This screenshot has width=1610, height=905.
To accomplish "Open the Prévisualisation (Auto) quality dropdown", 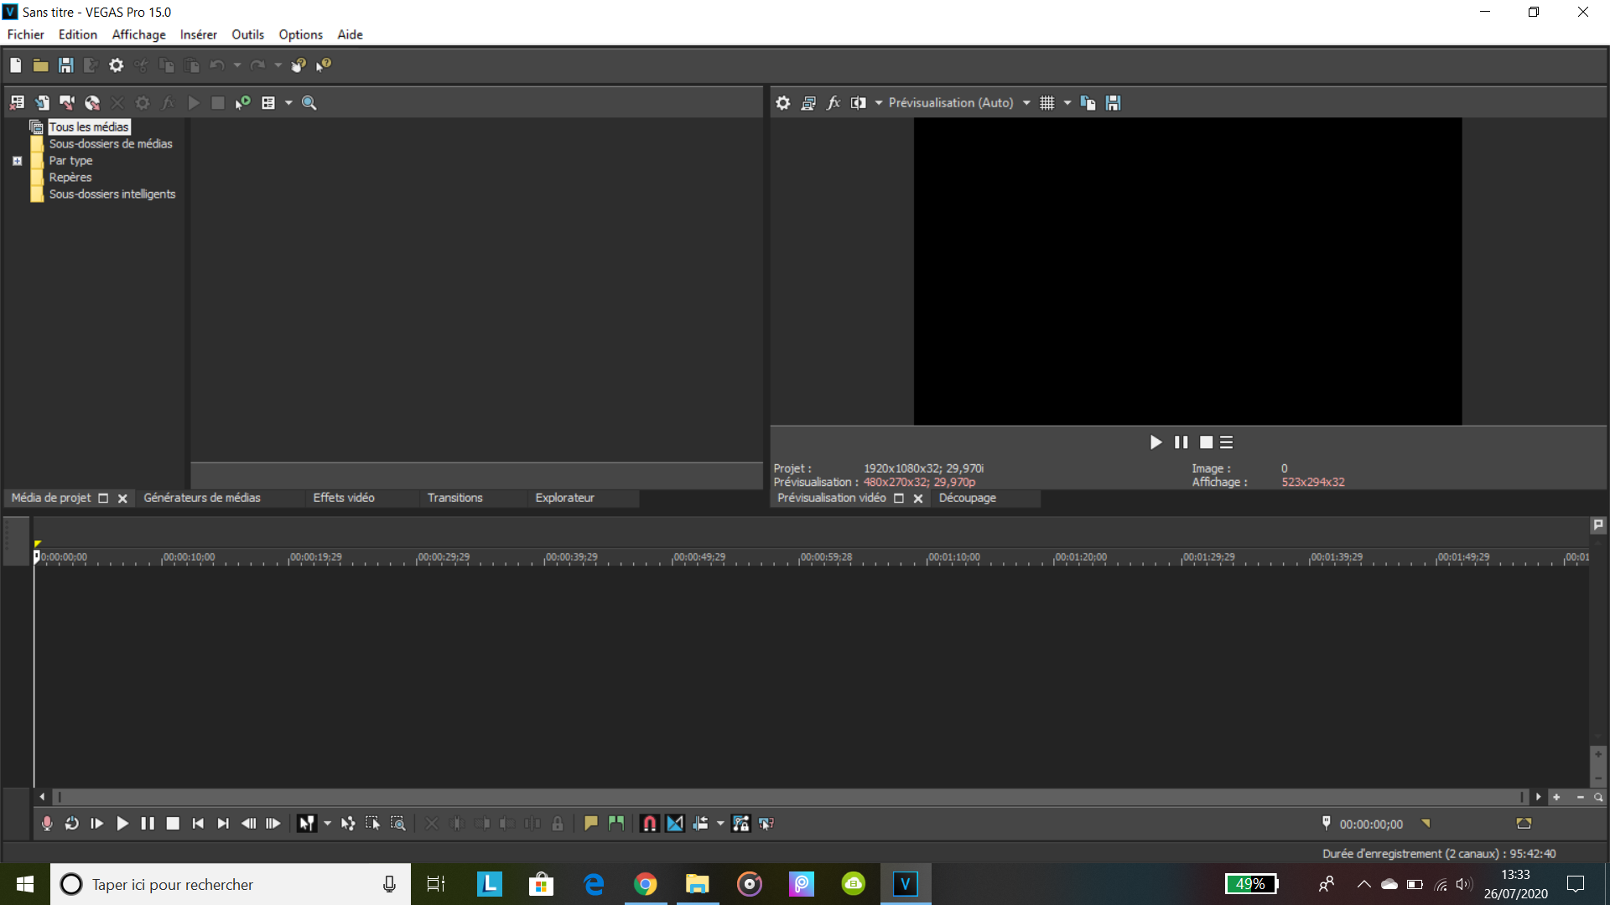I will (x=959, y=103).
